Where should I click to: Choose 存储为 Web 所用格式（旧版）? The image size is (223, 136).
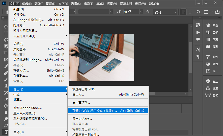108,110
